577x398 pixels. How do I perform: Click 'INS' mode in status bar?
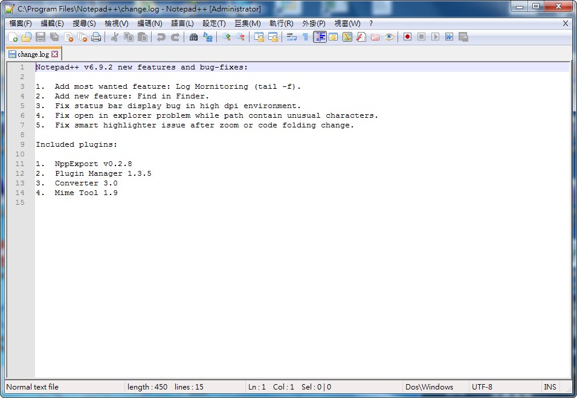coord(550,387)
